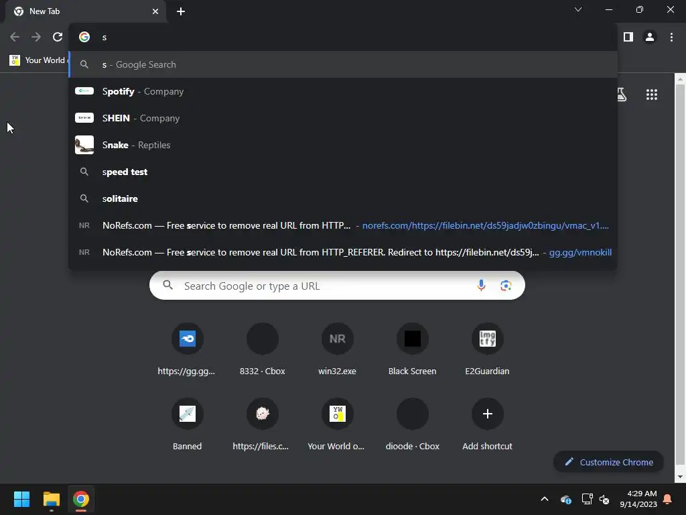Open the Windows Start menu
Screen dimensions: 686x515
[21, 499]
